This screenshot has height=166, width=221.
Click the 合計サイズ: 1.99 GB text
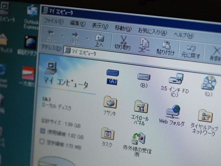(60, 123)
